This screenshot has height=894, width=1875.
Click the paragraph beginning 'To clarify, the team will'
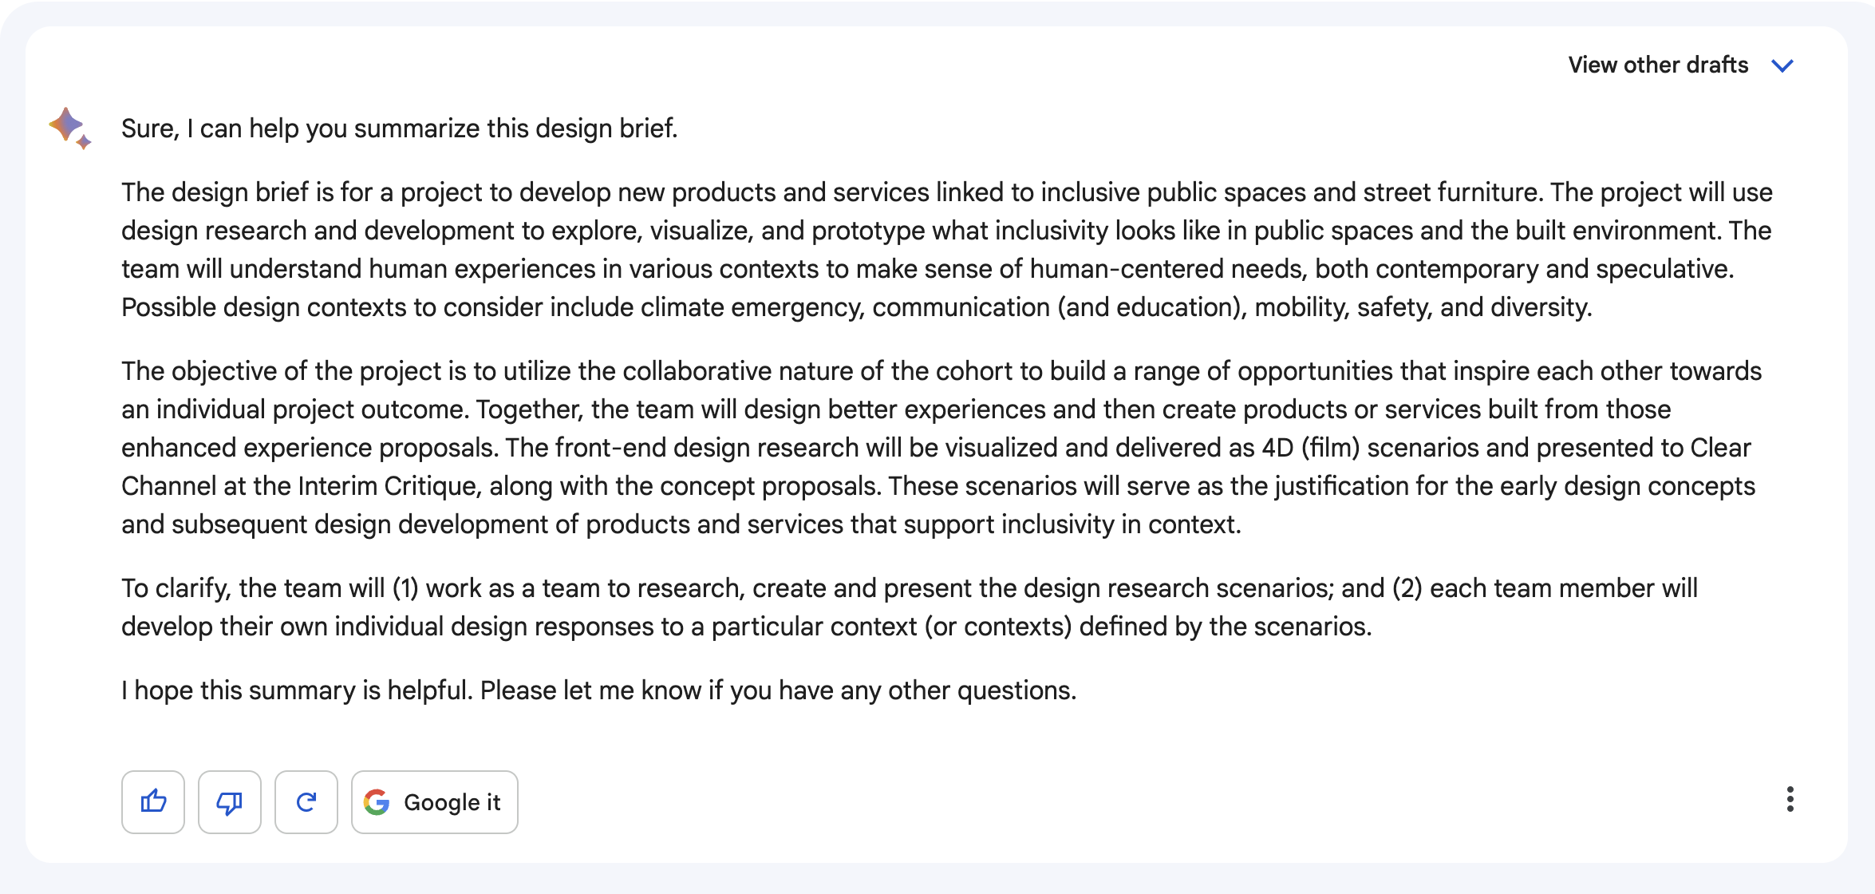(x=910, y=607)
